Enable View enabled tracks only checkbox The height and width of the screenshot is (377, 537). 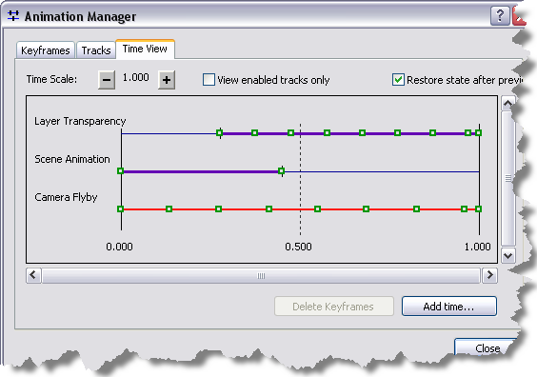(x=209, y=80)
